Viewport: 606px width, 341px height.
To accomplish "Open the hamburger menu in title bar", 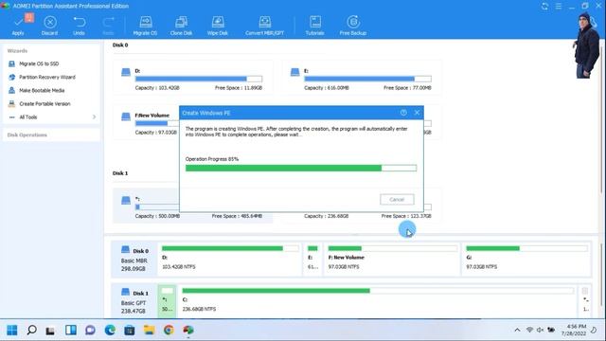I will coord(559,7).
